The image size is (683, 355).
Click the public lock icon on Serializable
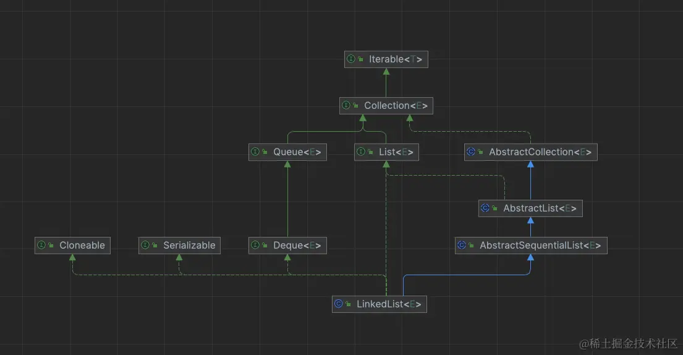(155, 246)
